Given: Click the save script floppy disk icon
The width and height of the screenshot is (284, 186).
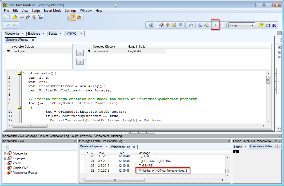Looking at the screenshot, I should pyautogui.click(x=267, y=25).
